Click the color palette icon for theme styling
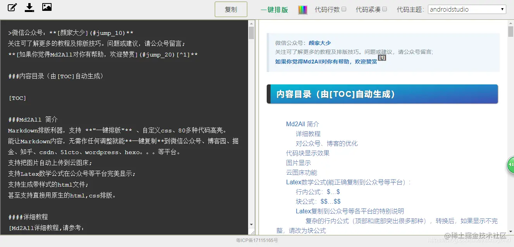Screen dimensions: 514x247 [x=303, y=9]
